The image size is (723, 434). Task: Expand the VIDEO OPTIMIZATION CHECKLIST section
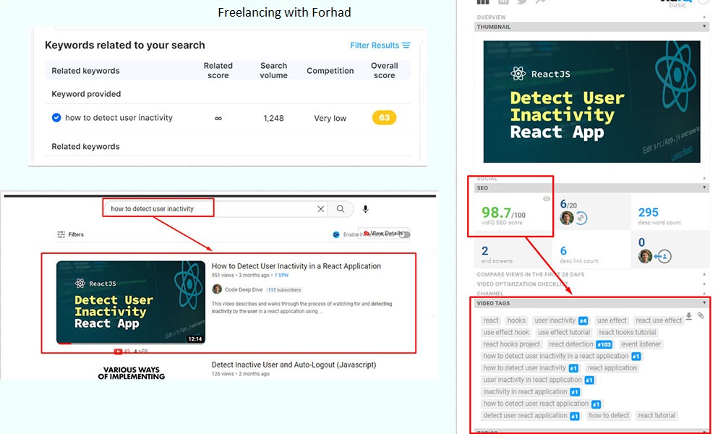[704, 284]
